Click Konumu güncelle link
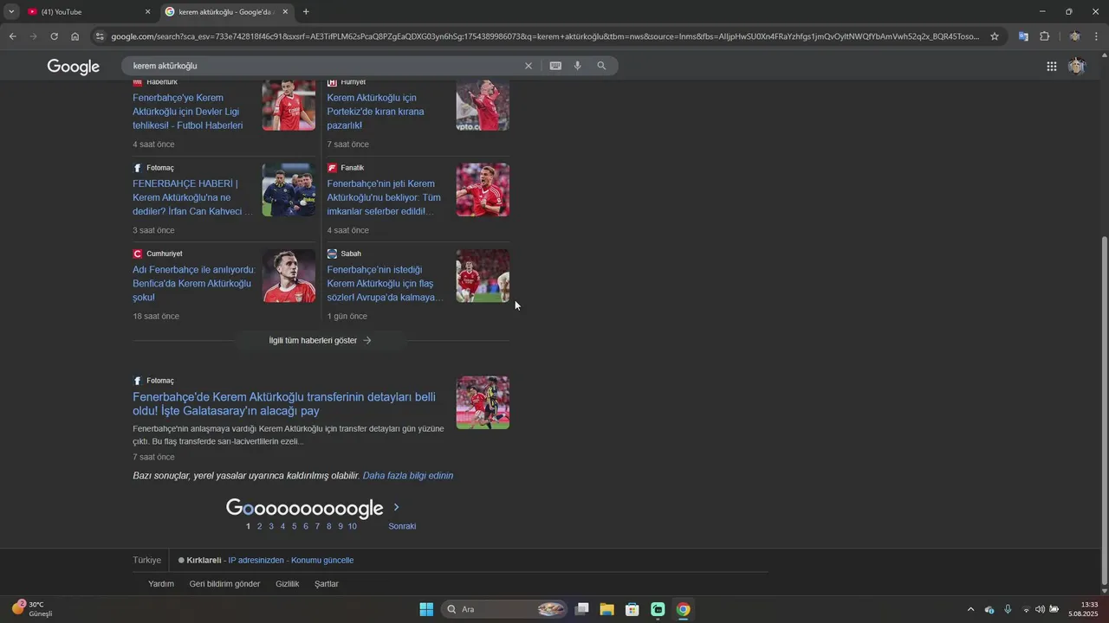 pos(322,560)
